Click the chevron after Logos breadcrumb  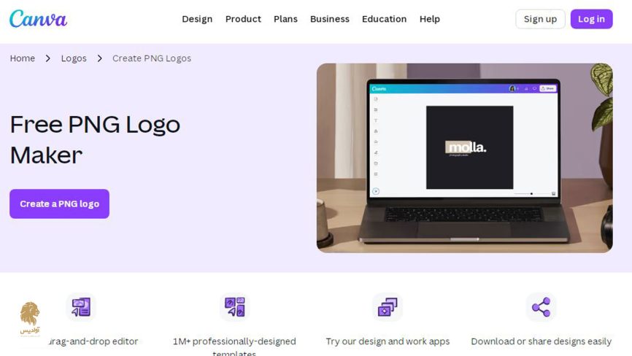(99, 58)
